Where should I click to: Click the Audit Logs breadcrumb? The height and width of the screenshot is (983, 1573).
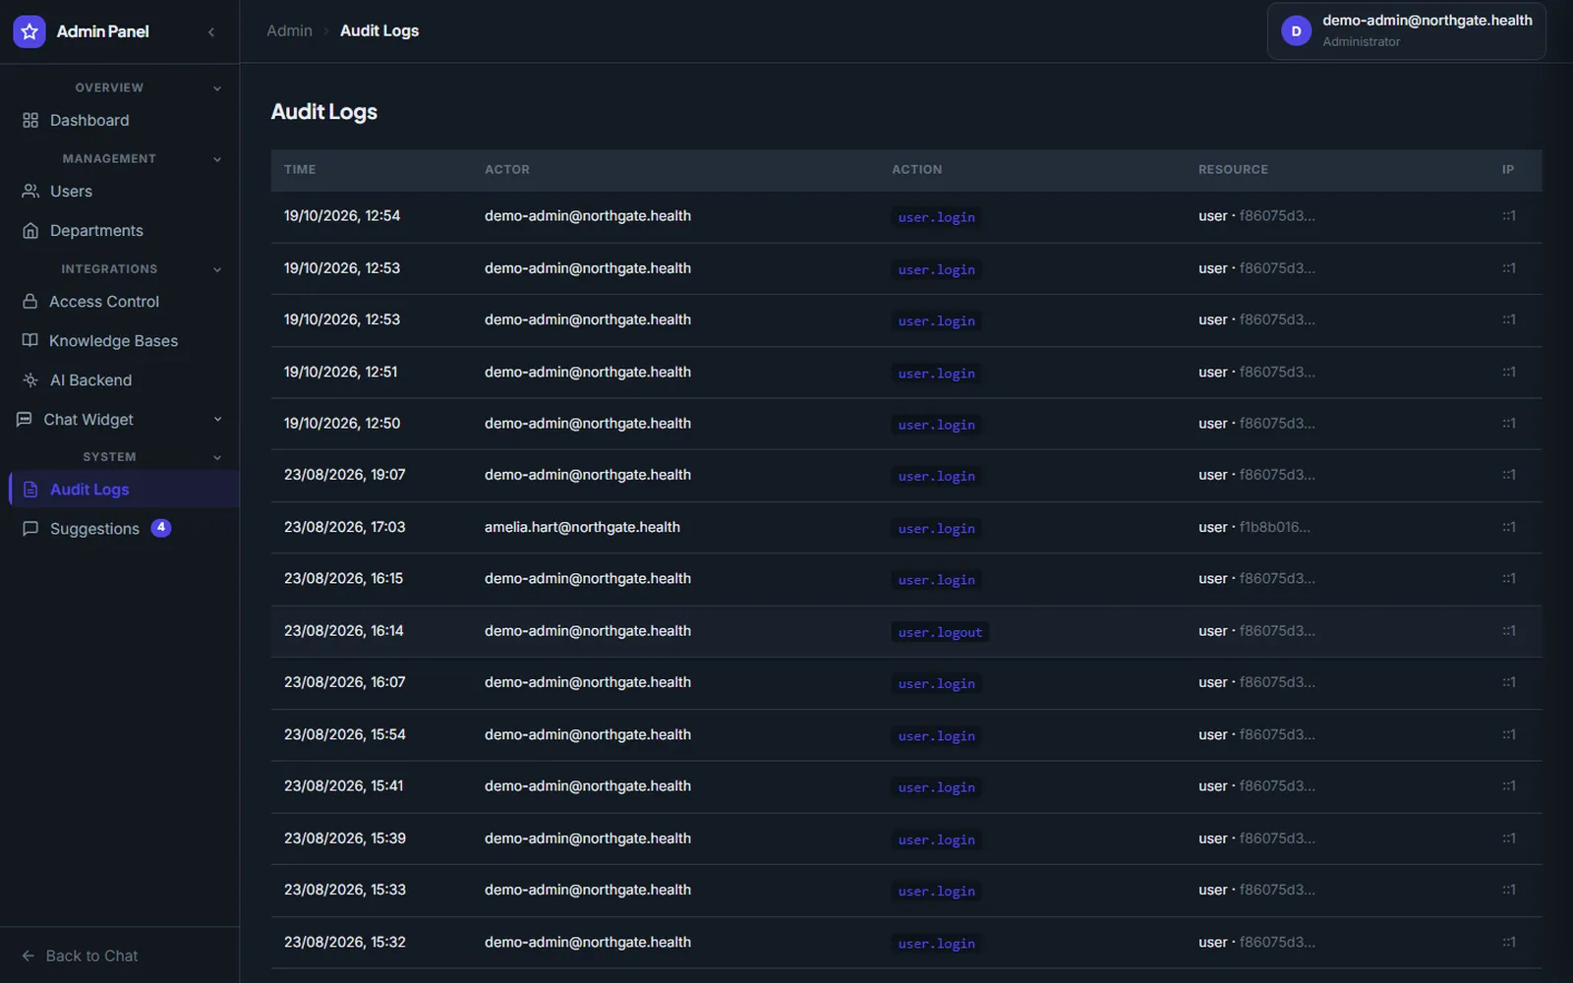pos(379,30)
